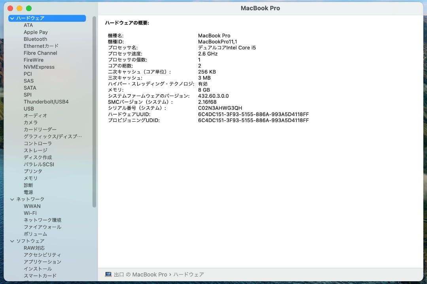Click 出口 の MacBook Pro in path bar
427x284 pixels.
(x=140, y=275)
